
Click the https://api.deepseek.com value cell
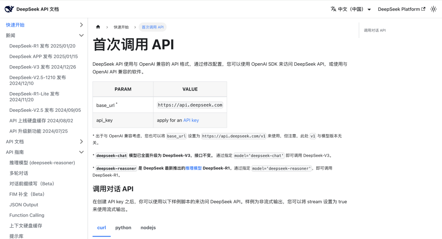[190, 105]
